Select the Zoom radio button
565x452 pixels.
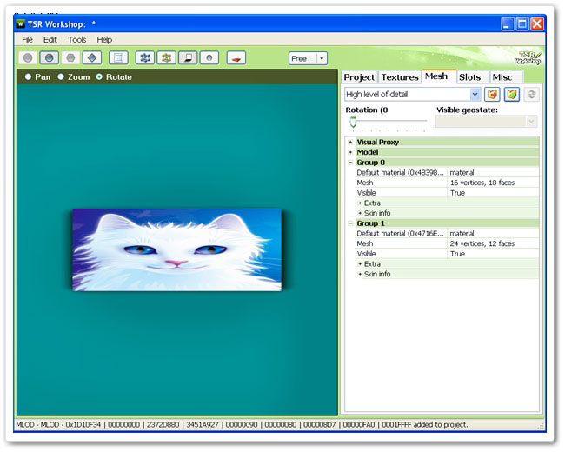(61, 77)
